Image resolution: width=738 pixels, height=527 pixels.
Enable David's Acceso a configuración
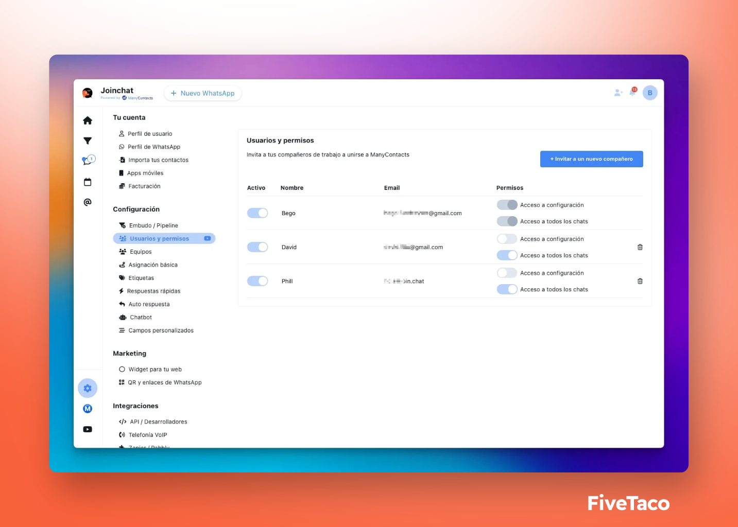pos(507,239)
